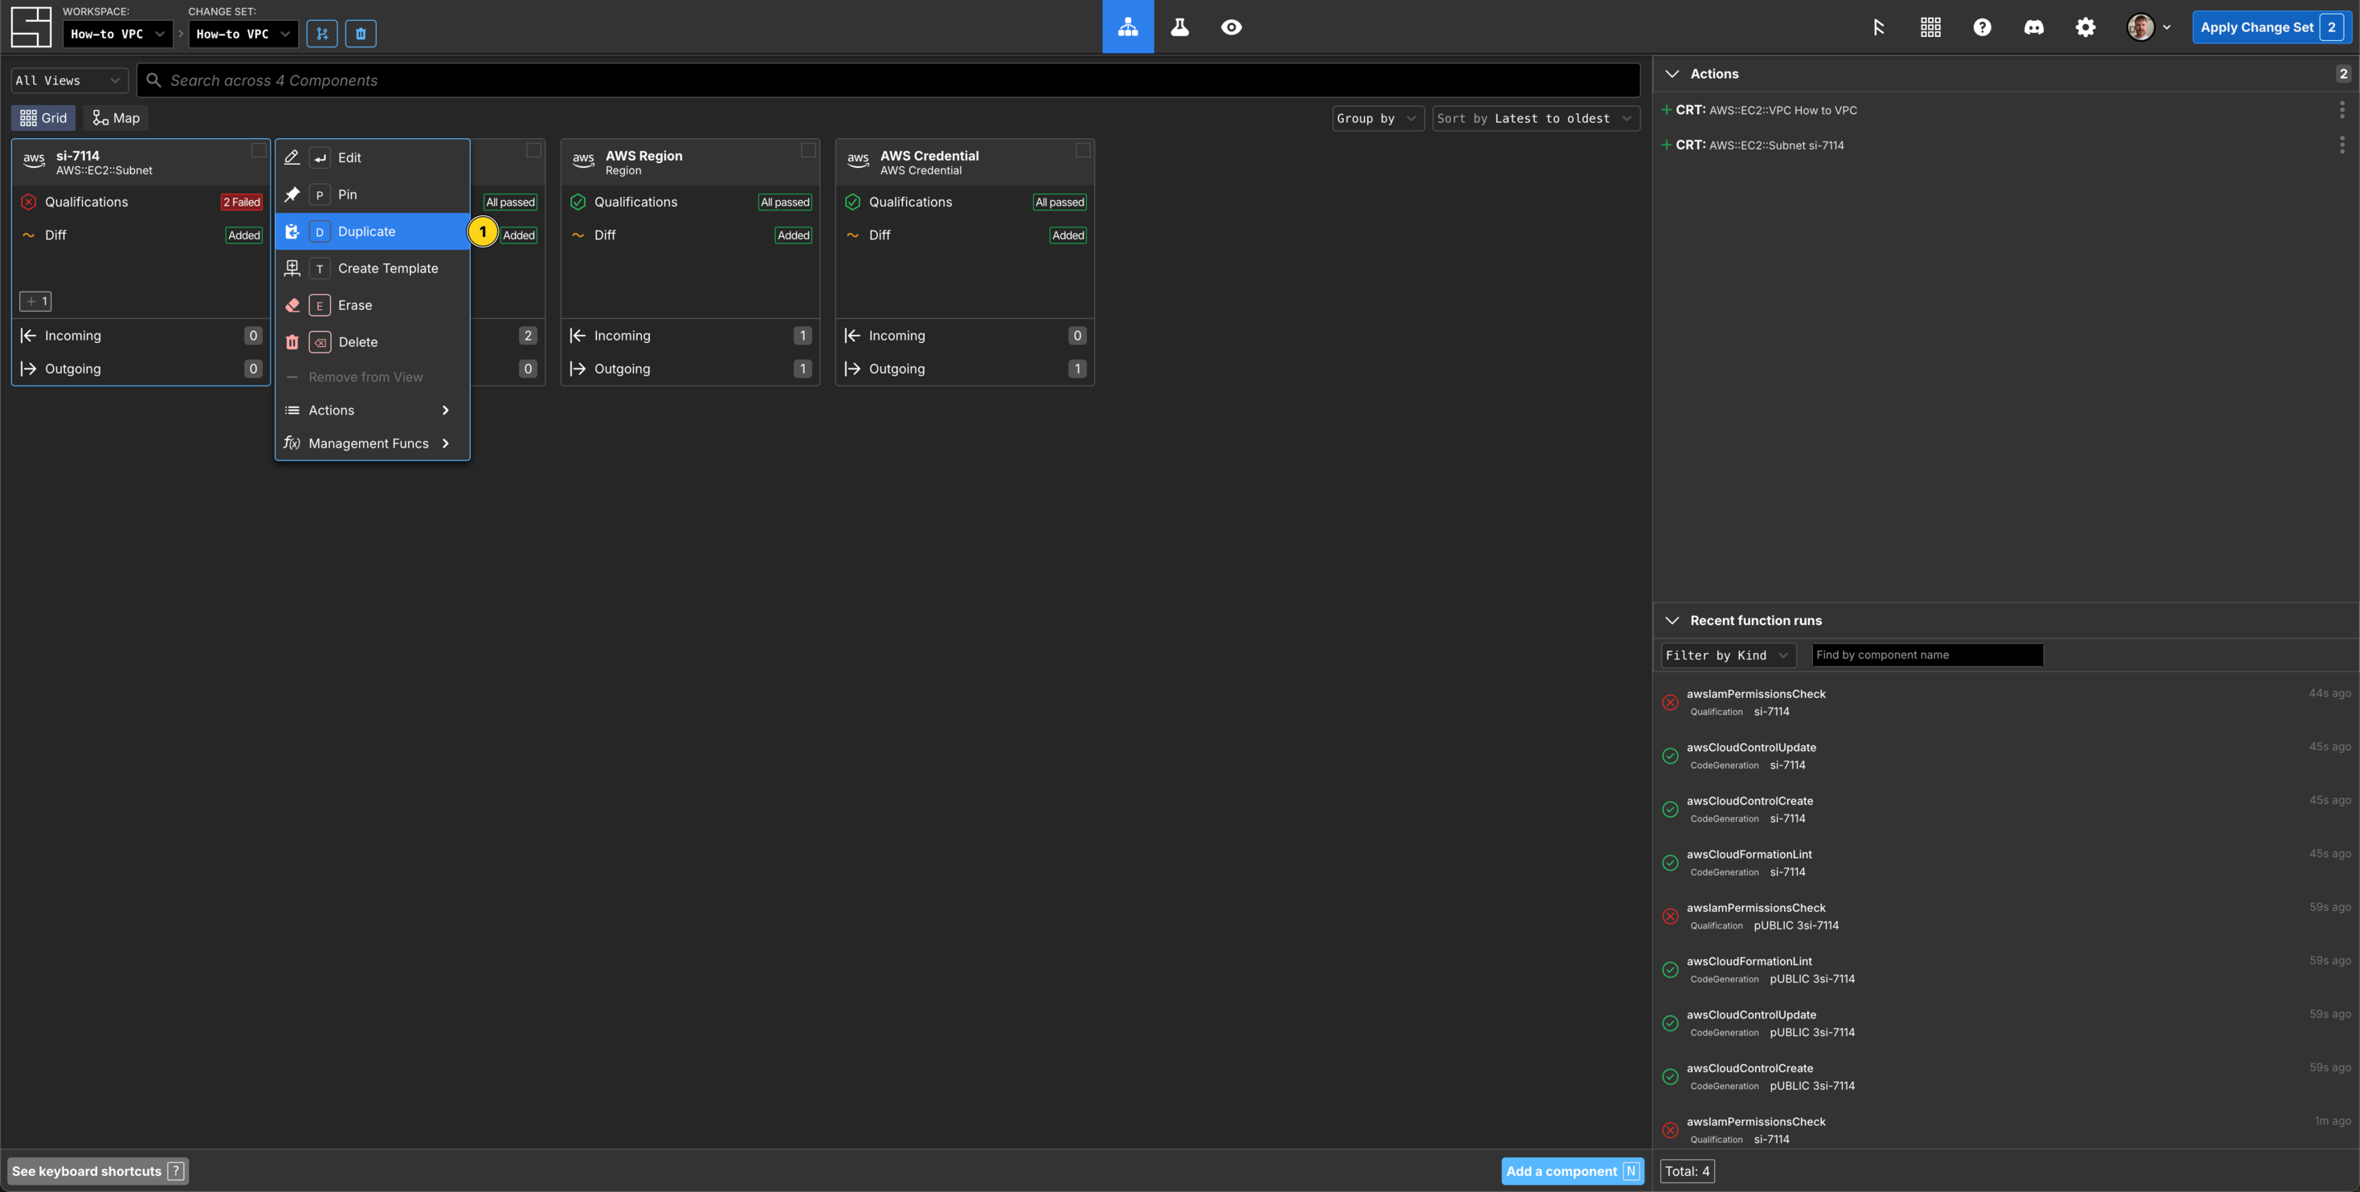
Task: Click Outgoing row on AWS Credential card
Action: 965,369
